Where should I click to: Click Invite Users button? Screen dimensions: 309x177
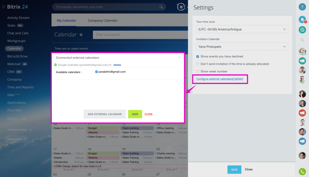pos(16,139)
